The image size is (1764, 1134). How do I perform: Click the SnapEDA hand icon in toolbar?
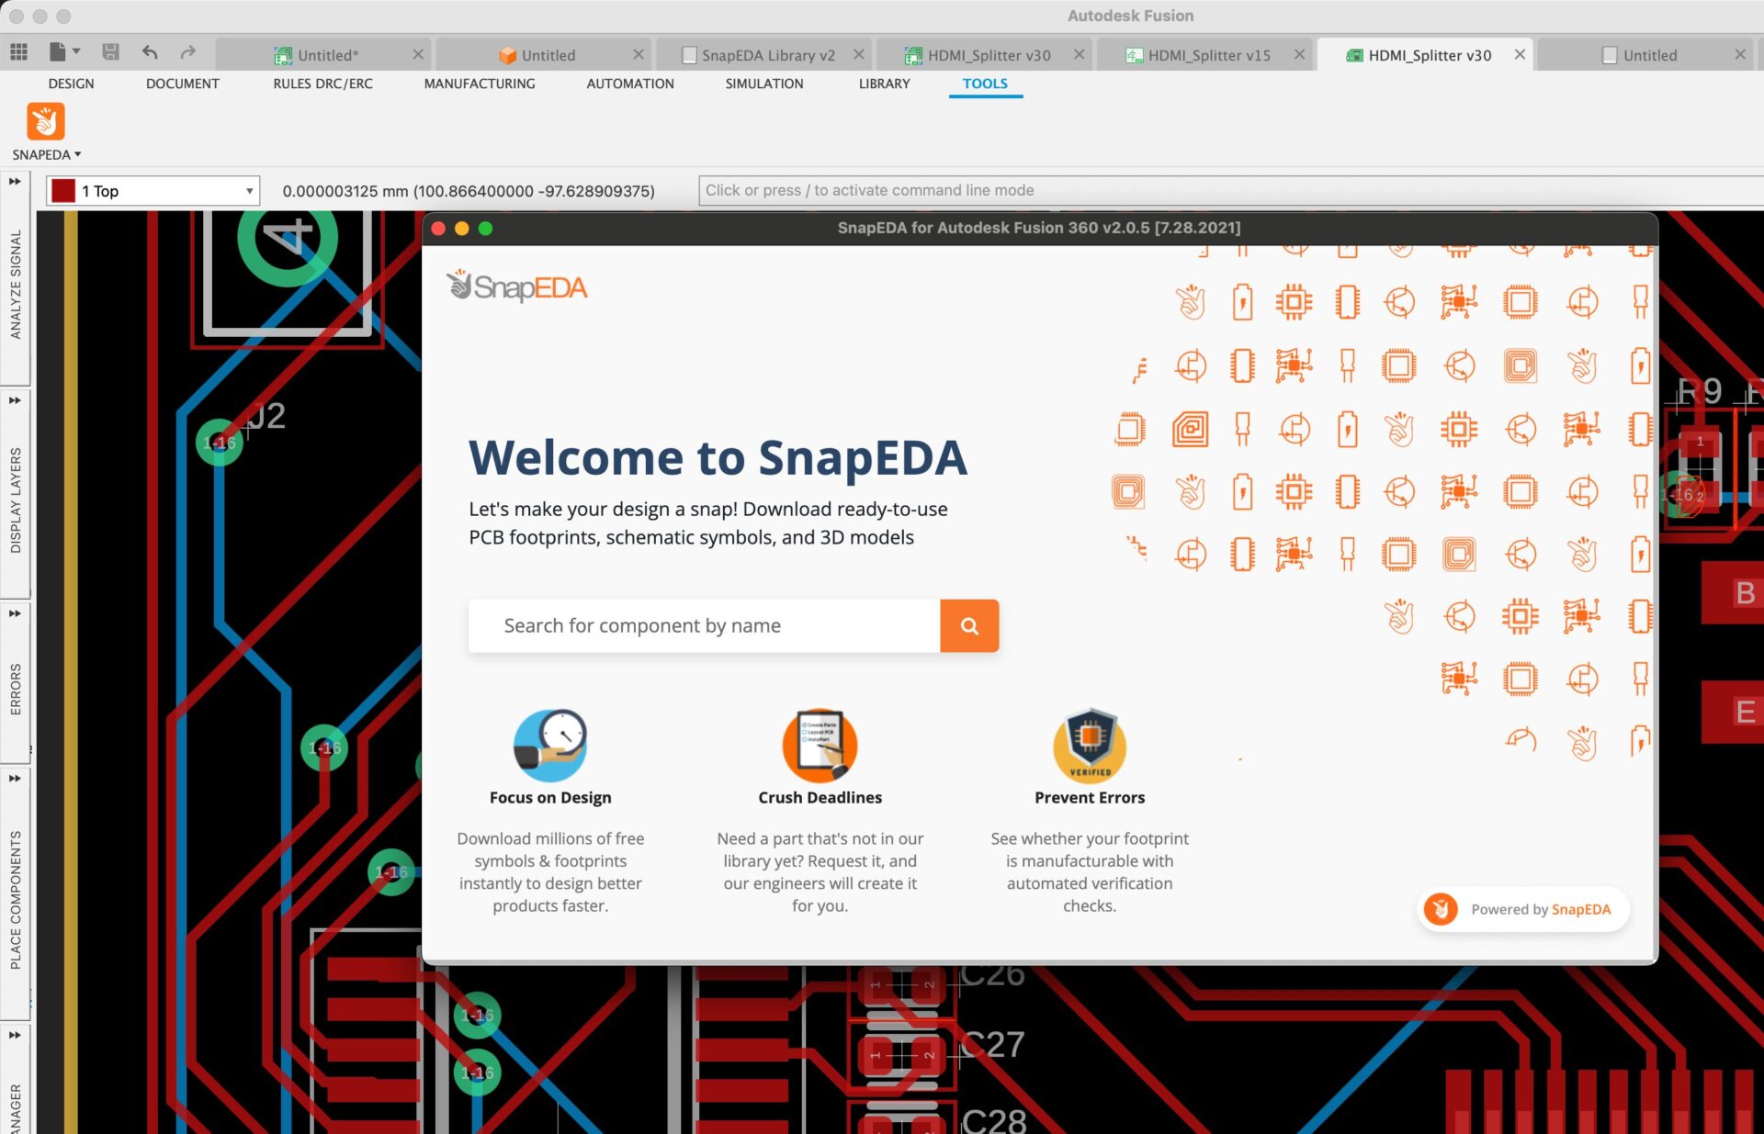(x=45, y=121)
